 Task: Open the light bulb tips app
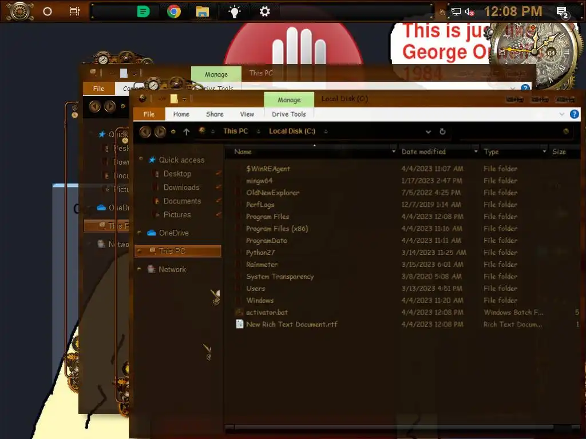tap(234, 12)
